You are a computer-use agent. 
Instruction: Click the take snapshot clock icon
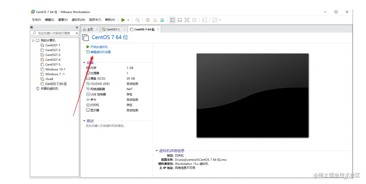point(148,20)
